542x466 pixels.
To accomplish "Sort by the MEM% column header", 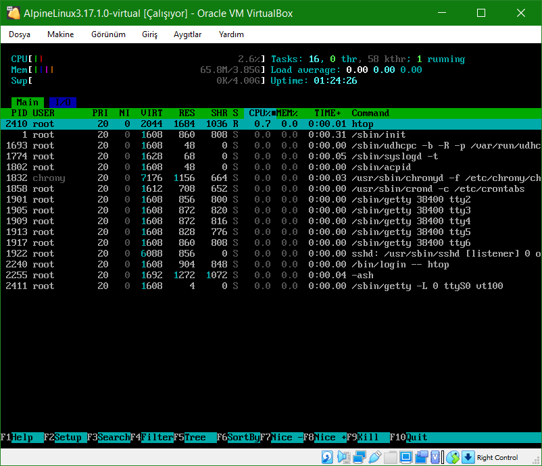I will [287, 113].
